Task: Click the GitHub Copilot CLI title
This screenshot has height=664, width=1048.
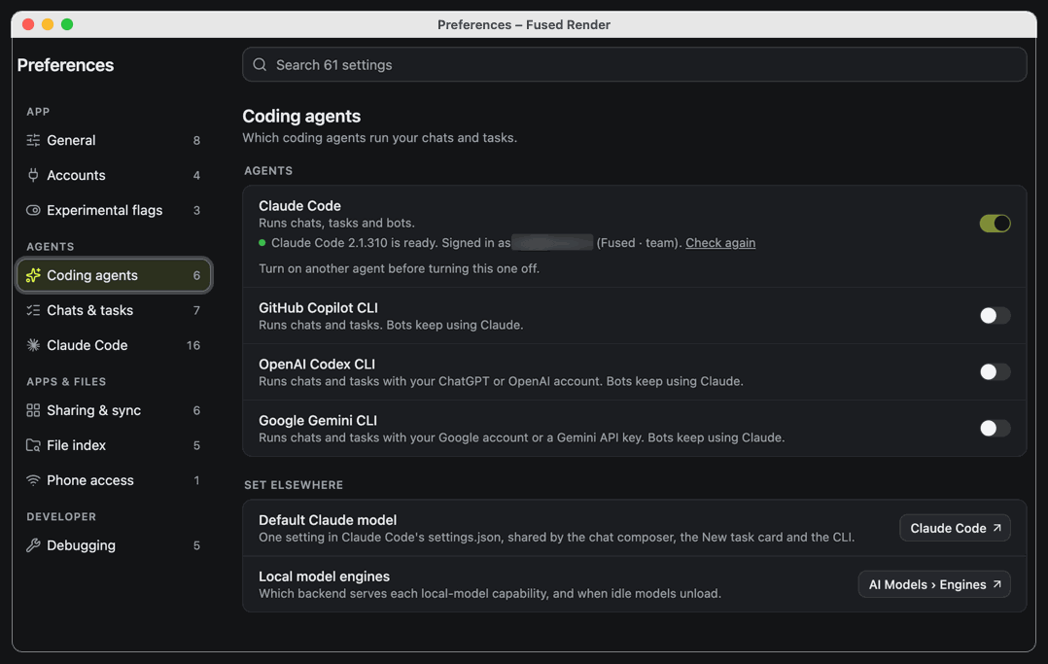Action: pyautogui.click(x=318, y=307)
